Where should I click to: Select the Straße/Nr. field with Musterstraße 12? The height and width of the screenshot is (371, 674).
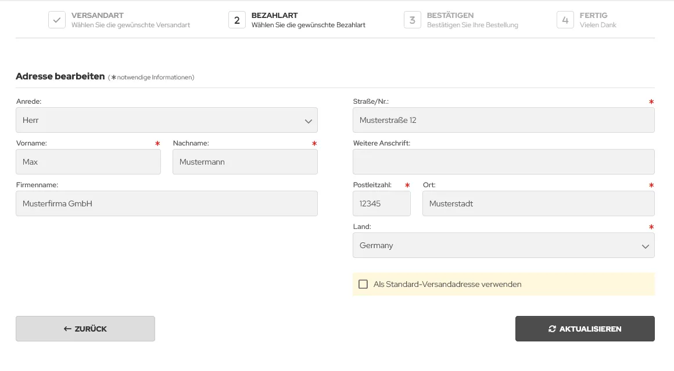503,120
